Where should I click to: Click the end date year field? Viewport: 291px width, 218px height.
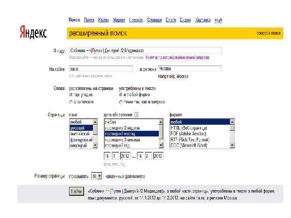pyautogui.click(x=158, y=156)
